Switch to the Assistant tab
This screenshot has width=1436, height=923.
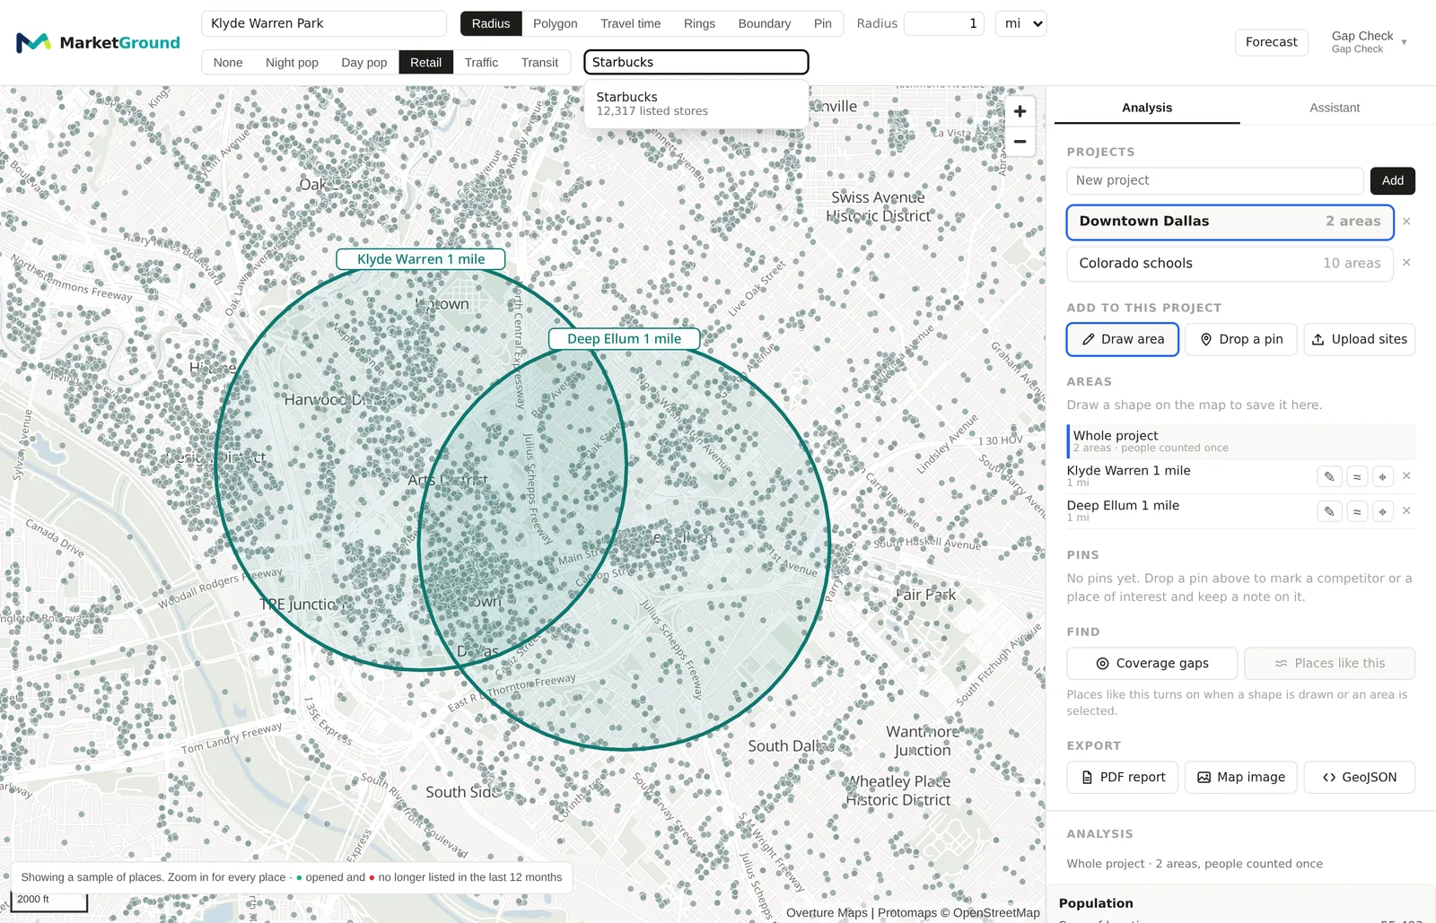[x=1335, y=108]
